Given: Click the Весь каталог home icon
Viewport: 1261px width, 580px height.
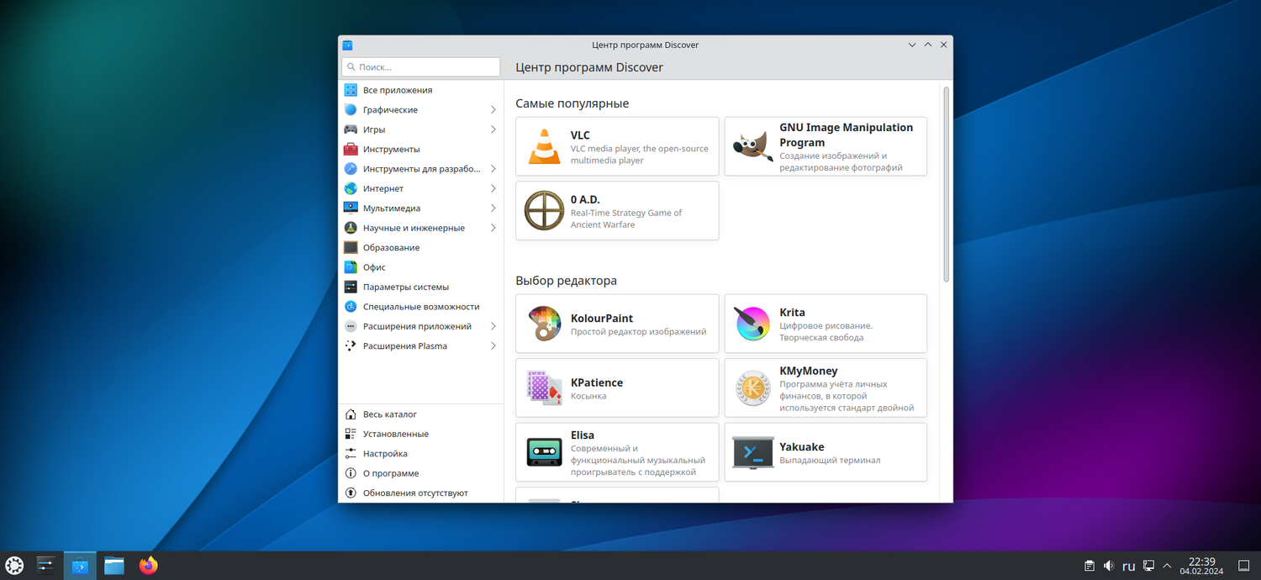Looking at the screenshot, I should pos(351,414).
